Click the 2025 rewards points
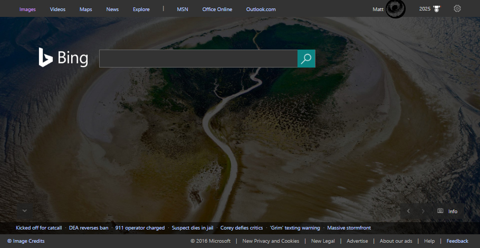The width and height of the screenshot is (480, 248). [x=425, y=9]
